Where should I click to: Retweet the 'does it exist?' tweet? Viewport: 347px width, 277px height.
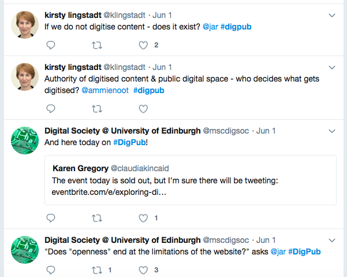pos(97,46)
